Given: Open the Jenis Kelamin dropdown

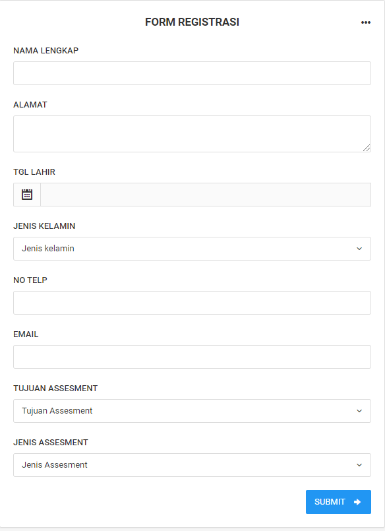Looking at the screenshot, I should pyautogui.click(x=192, y=249).
